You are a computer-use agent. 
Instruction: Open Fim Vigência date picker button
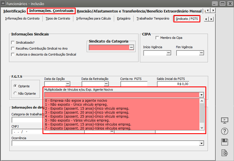tap(201, 53)
